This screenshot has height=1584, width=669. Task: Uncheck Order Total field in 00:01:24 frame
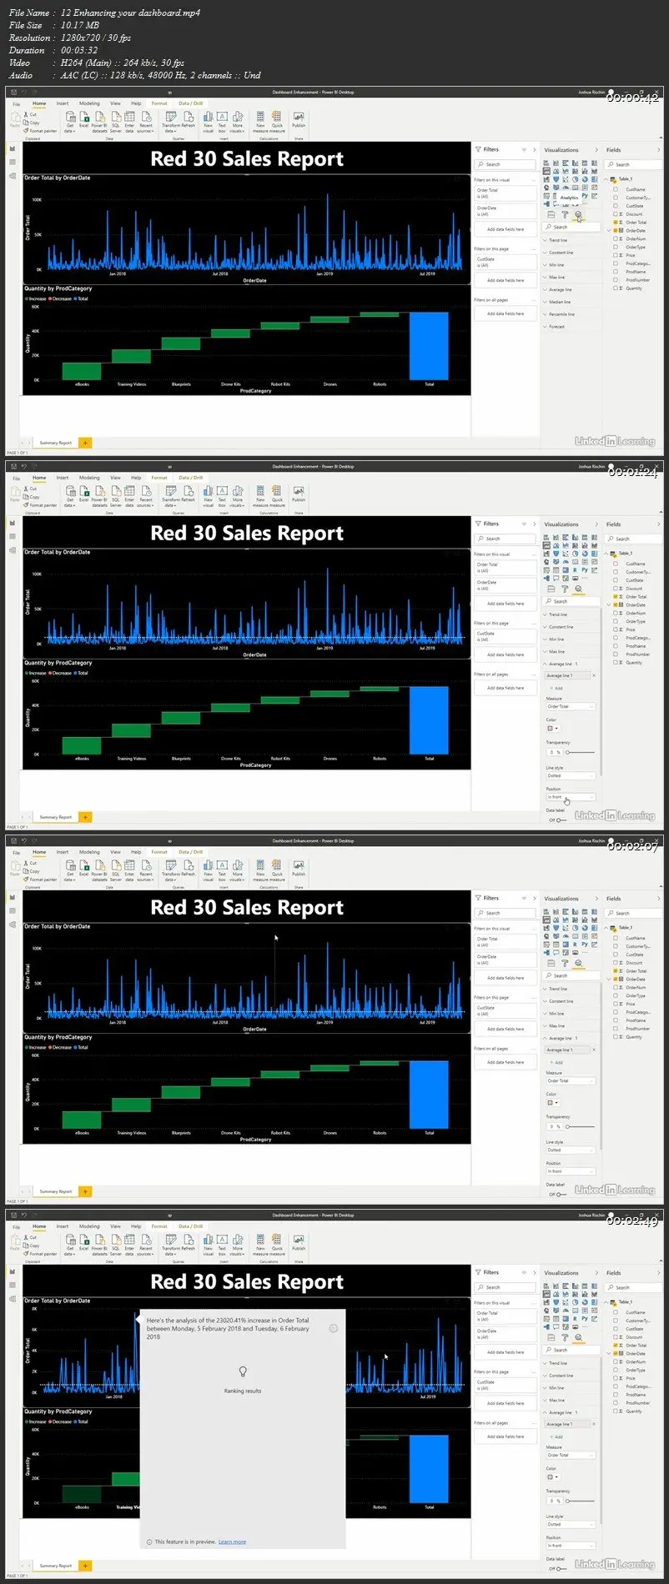616,597
